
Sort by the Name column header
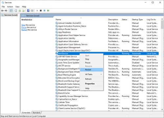pos(81,20)
